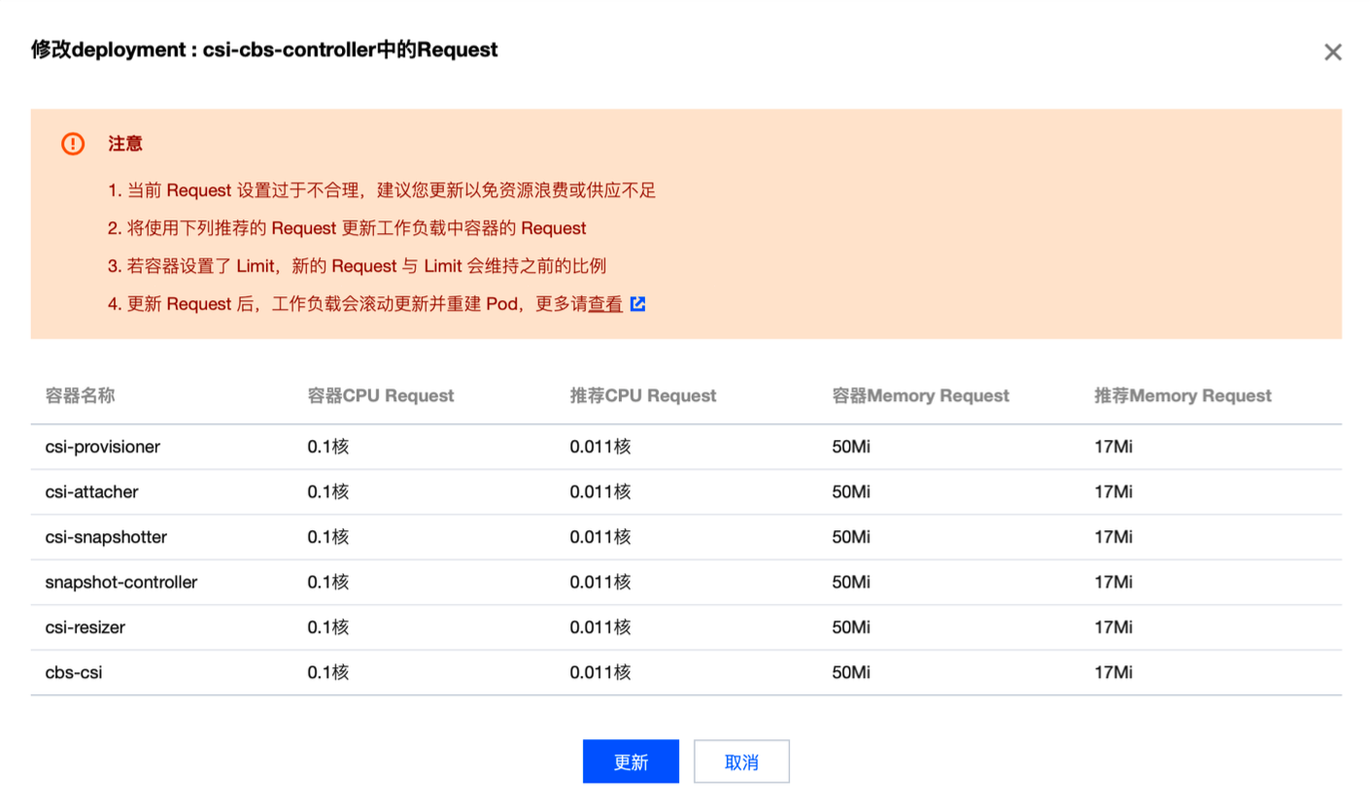Click the 注意 notice heading
The height and width of the screenshot is (808, 1370).
coord(125,144)
